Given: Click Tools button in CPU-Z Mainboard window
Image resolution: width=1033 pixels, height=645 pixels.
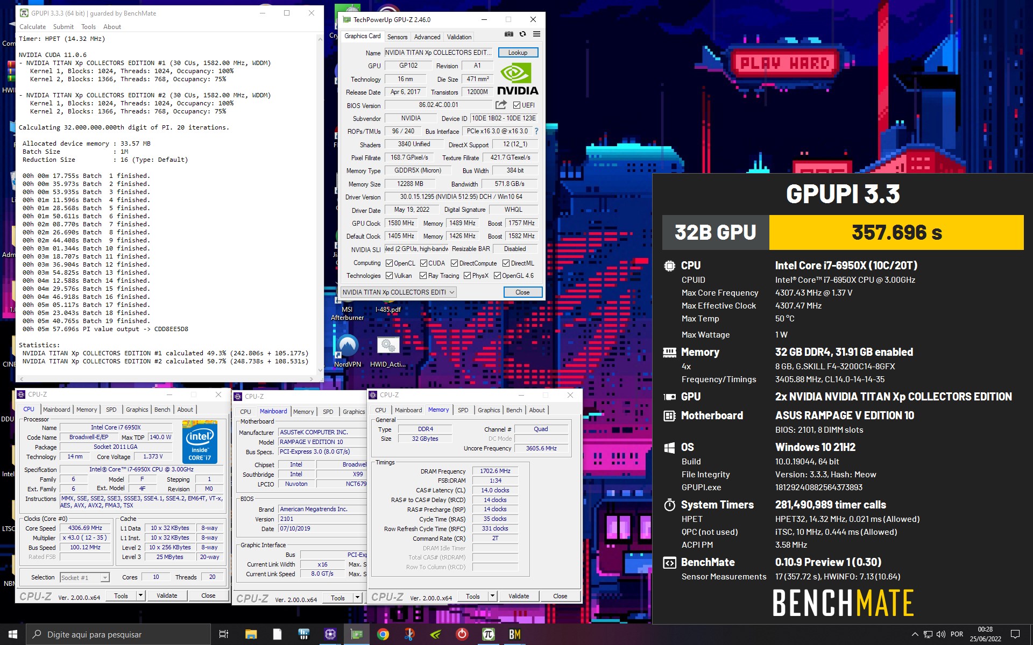Looking at the screenshot, I should (338, 598).
